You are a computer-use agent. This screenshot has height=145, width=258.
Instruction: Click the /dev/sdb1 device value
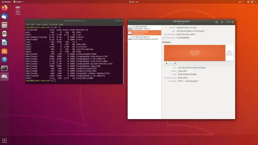tap(183, 71)
